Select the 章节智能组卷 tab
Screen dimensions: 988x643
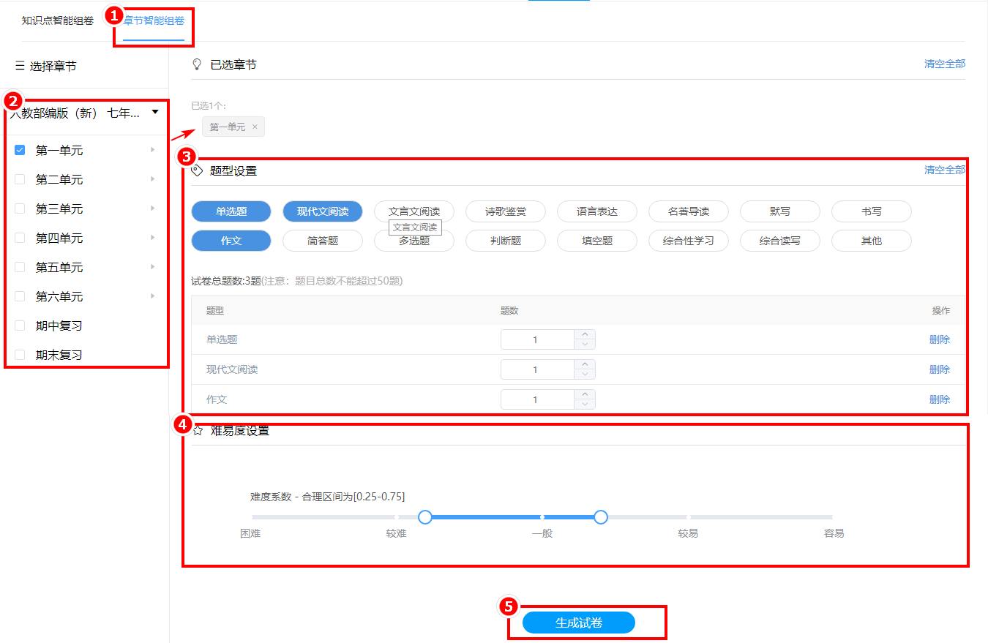point(154,20)
